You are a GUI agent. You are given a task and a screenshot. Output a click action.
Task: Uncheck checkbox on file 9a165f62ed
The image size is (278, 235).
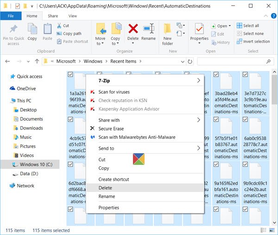[x=216, y=164]
